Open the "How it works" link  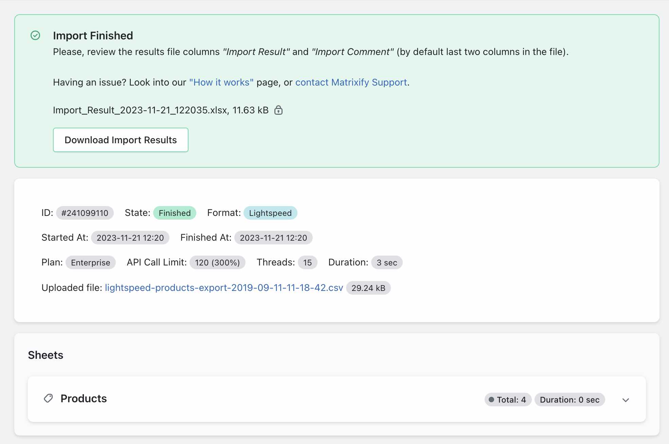pos(221,82)
